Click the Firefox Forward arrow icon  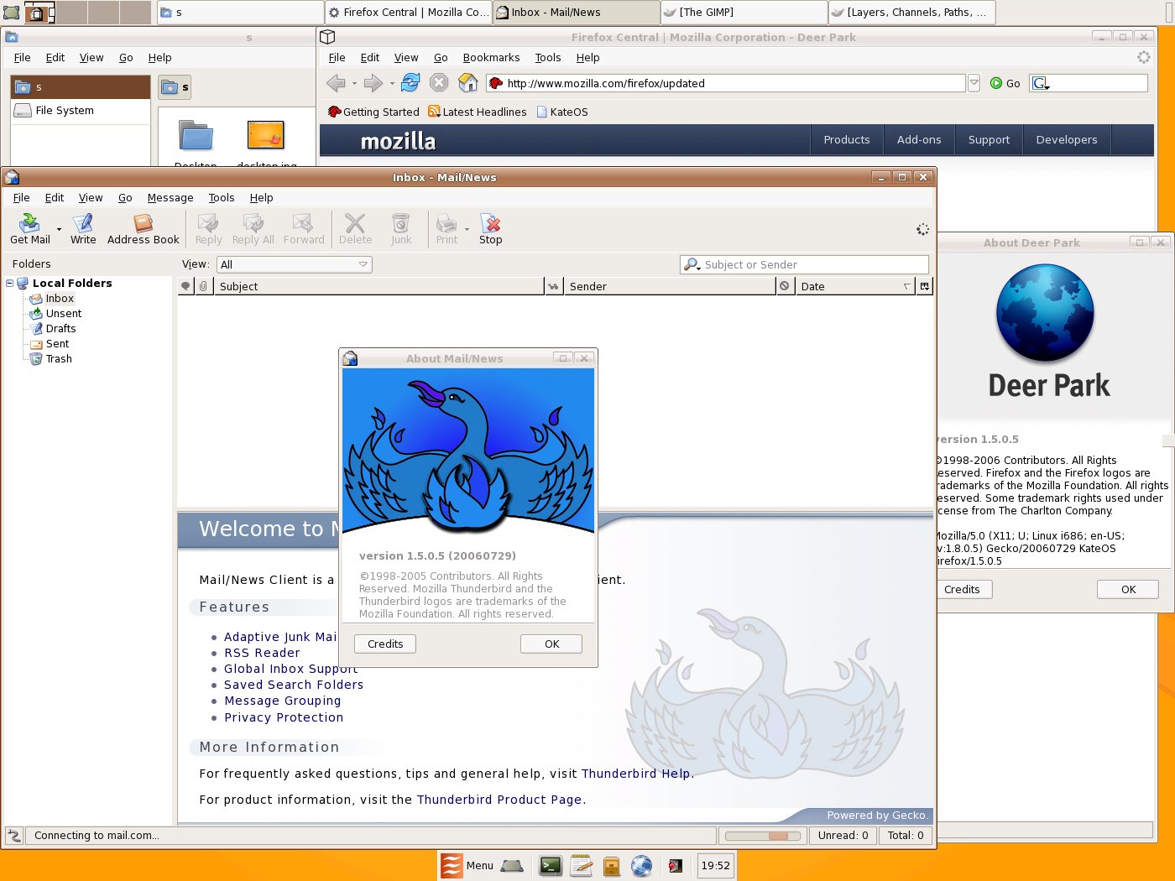pos(373,83)
